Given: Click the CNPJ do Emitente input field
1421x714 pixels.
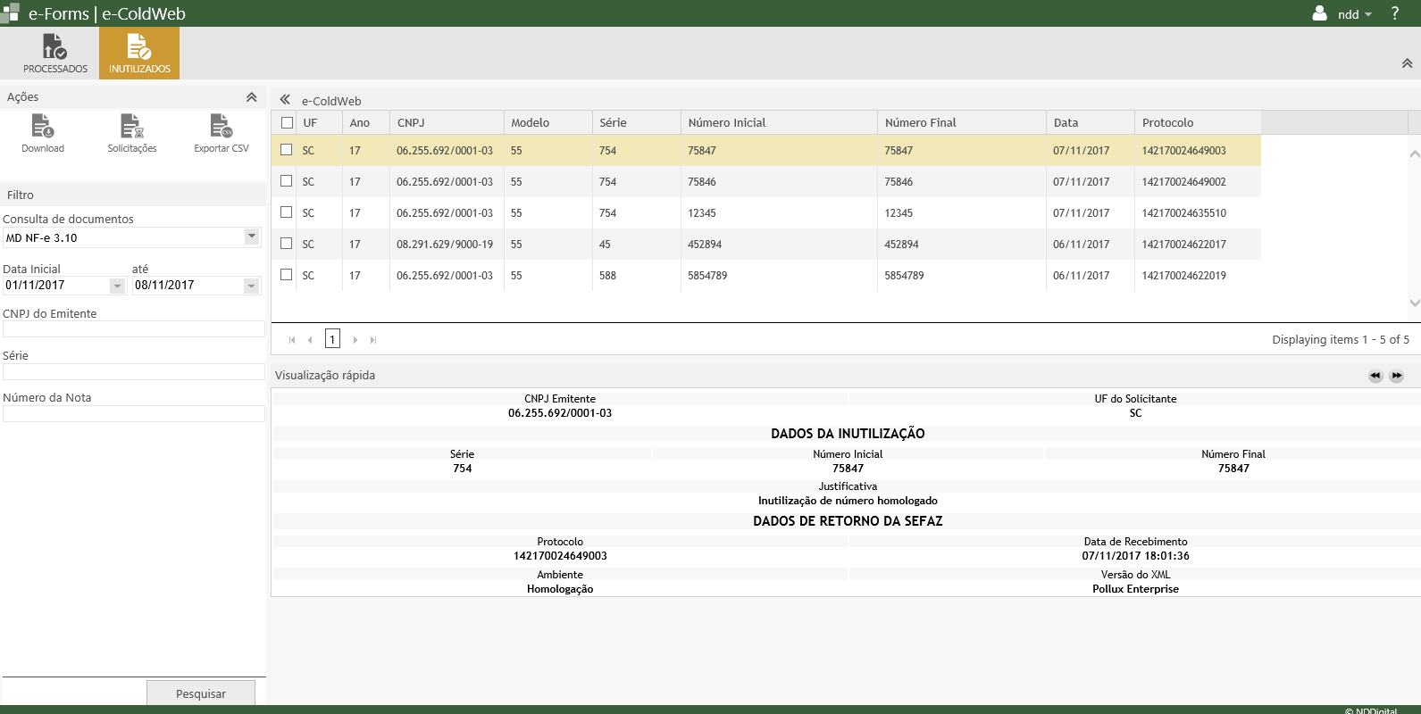Looking at the screenshot, I should pos(134,329).
